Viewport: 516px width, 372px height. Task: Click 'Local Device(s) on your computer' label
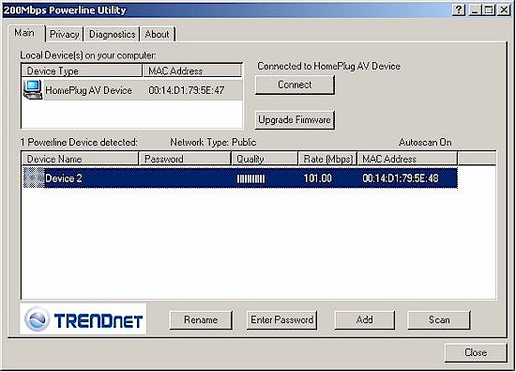88,55
